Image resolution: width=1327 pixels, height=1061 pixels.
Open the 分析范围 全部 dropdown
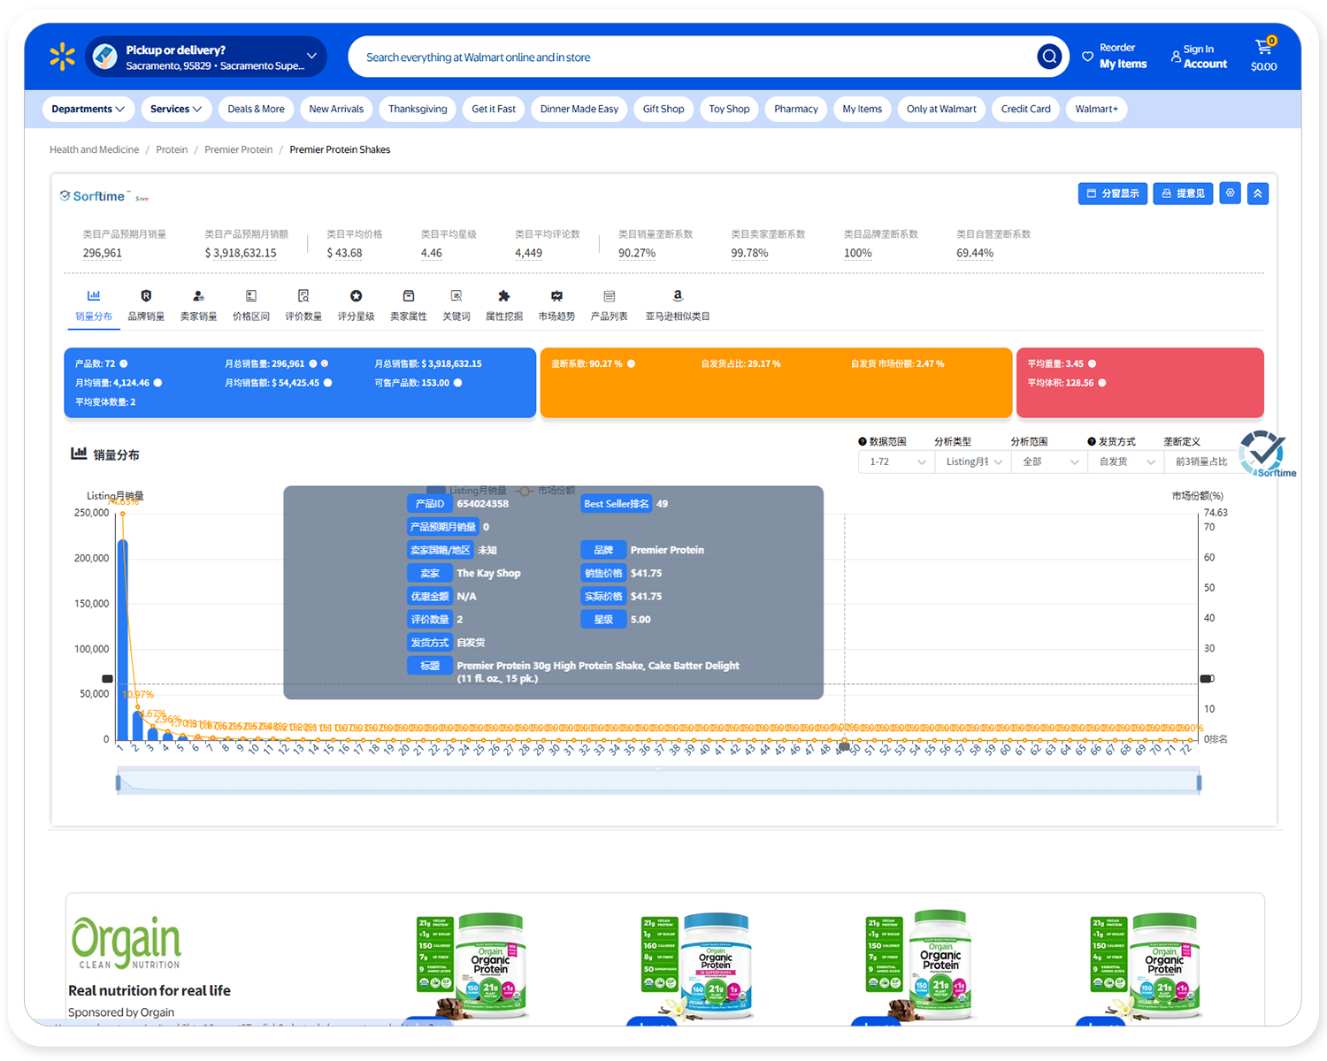coord(1049,462)
